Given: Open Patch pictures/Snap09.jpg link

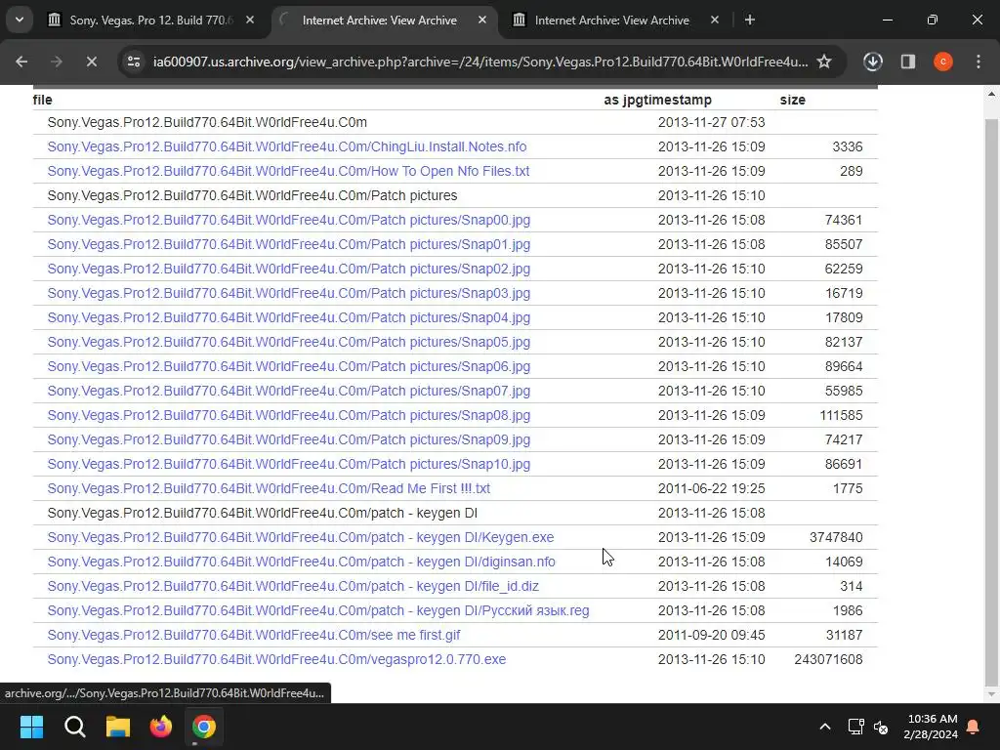Looking at the screenshot, I should pyautogui.click(x=289, y=440).
